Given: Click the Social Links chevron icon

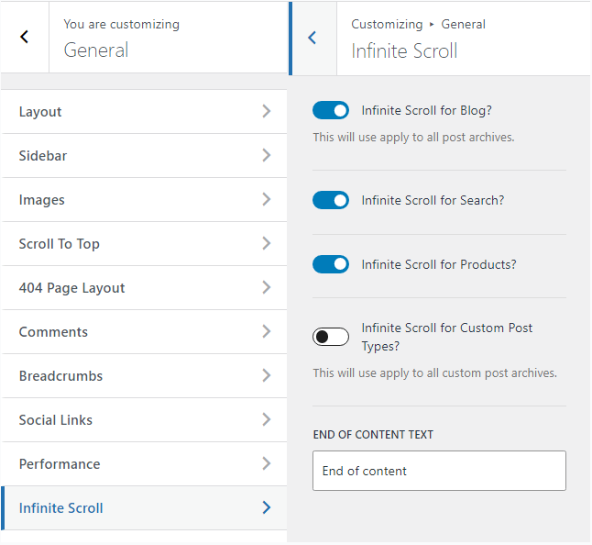Looking at the screenshot, I should tap(266, 420).
